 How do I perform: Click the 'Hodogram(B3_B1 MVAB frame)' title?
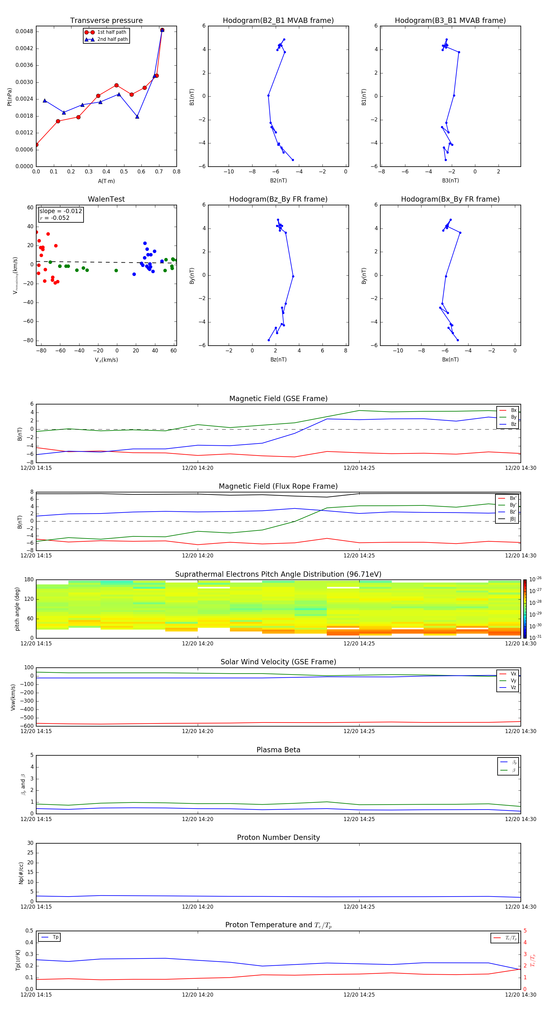[450, 21]
